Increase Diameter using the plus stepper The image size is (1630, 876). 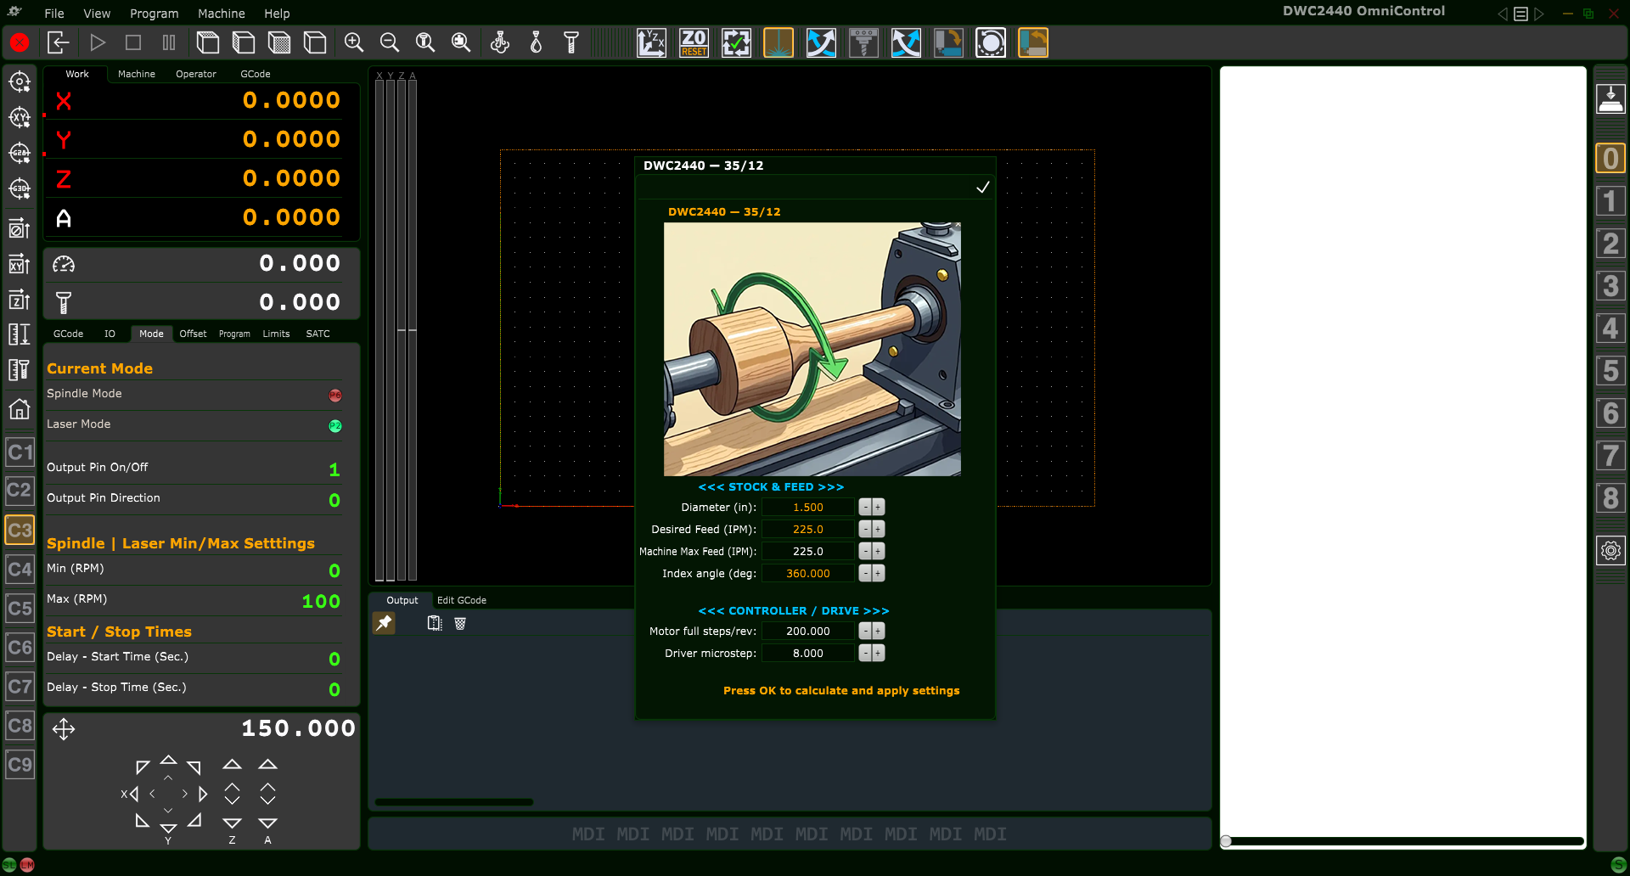[x=877, y=507]
